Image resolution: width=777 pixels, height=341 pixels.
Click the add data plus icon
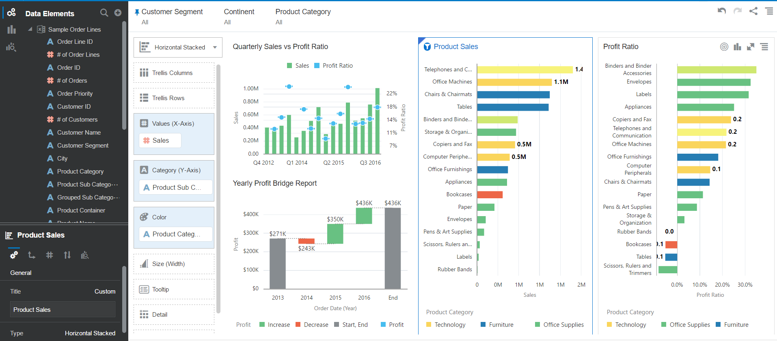tap(118, 13)
